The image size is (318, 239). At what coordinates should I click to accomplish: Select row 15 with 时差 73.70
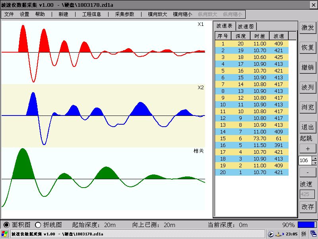click(x=251, y=138)
